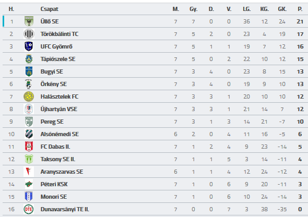Screen dimensions: 308x217
Task: Click the Bugyi SE blue shield logo
Action: coord(29,71)
